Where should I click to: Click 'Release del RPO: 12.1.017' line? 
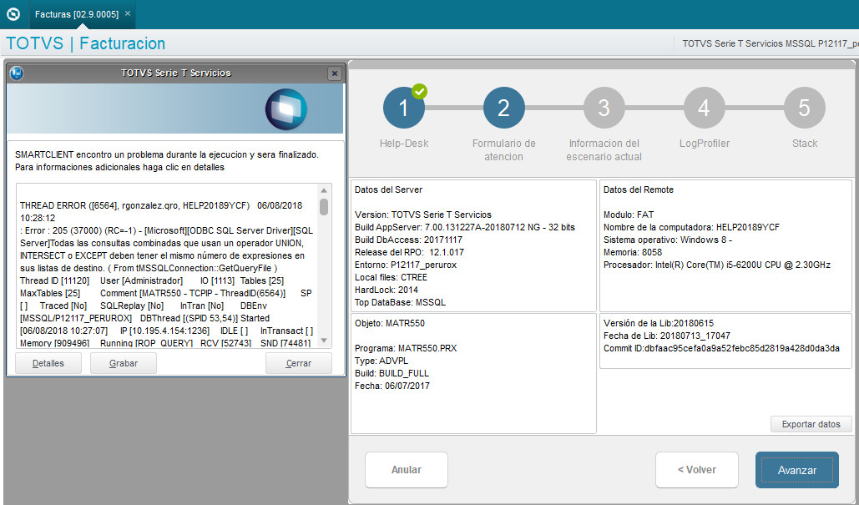point(409,252)
